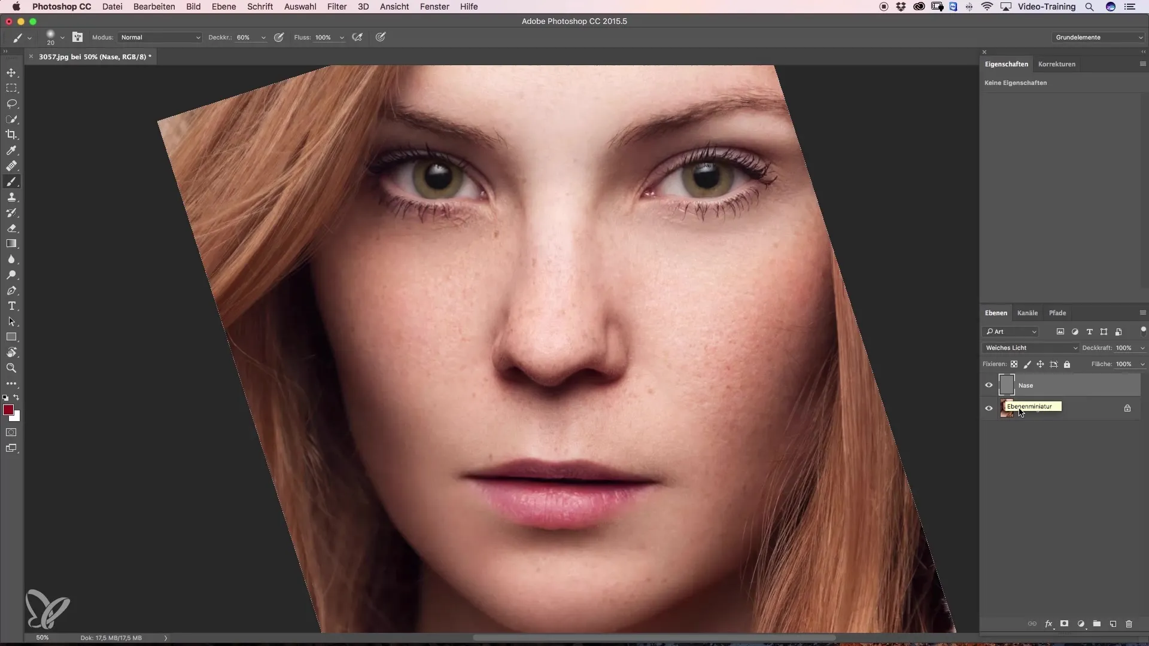Filter layers by pixel layers
The image size is (1149, 646).
tap(1060, 331)
